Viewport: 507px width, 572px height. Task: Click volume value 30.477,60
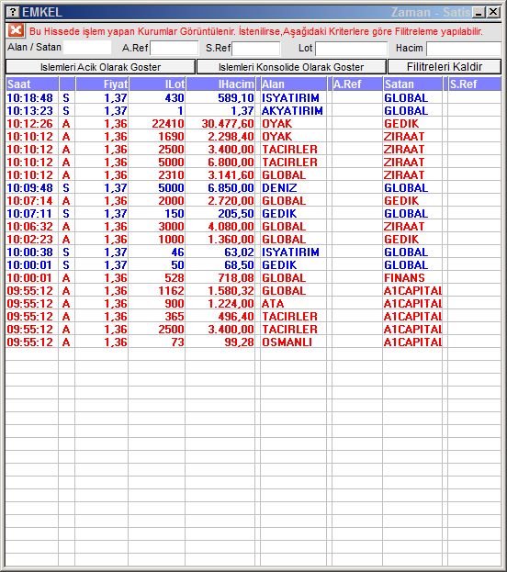click(x=228, y=124)
